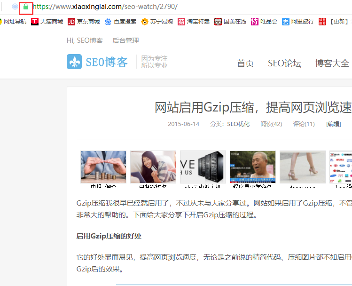Click the 苏宁易购 lion bookmark icon

pos(145,22)
